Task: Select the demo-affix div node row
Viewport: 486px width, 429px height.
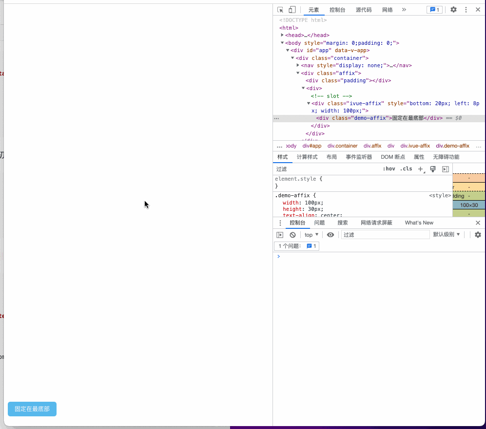Action: [x=379, y=118]
